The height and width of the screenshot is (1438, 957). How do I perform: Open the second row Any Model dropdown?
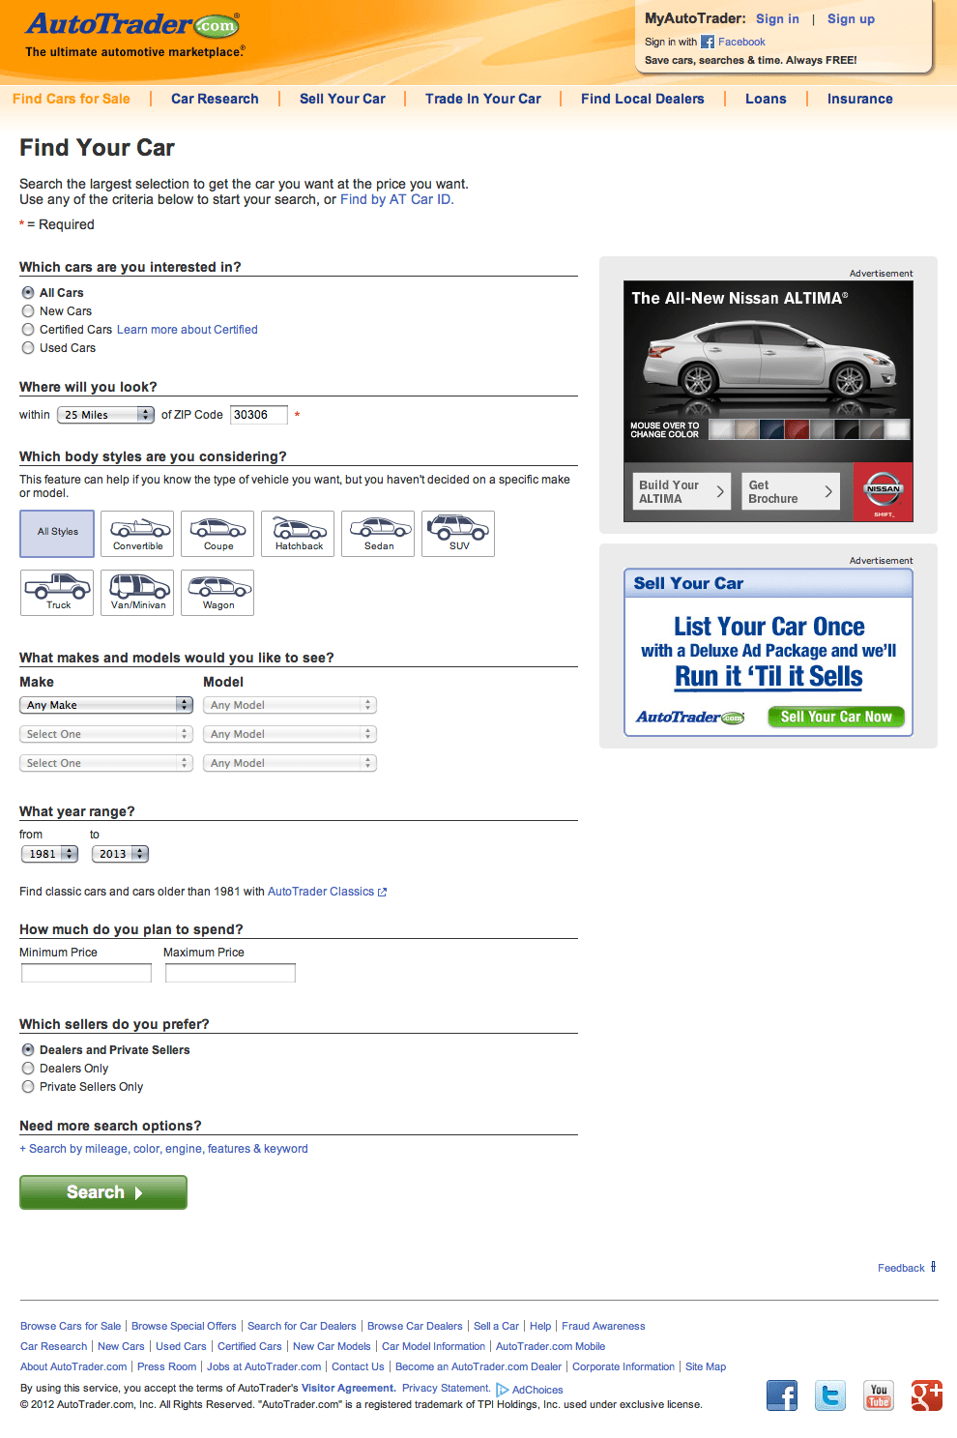[x=290, y=734]
